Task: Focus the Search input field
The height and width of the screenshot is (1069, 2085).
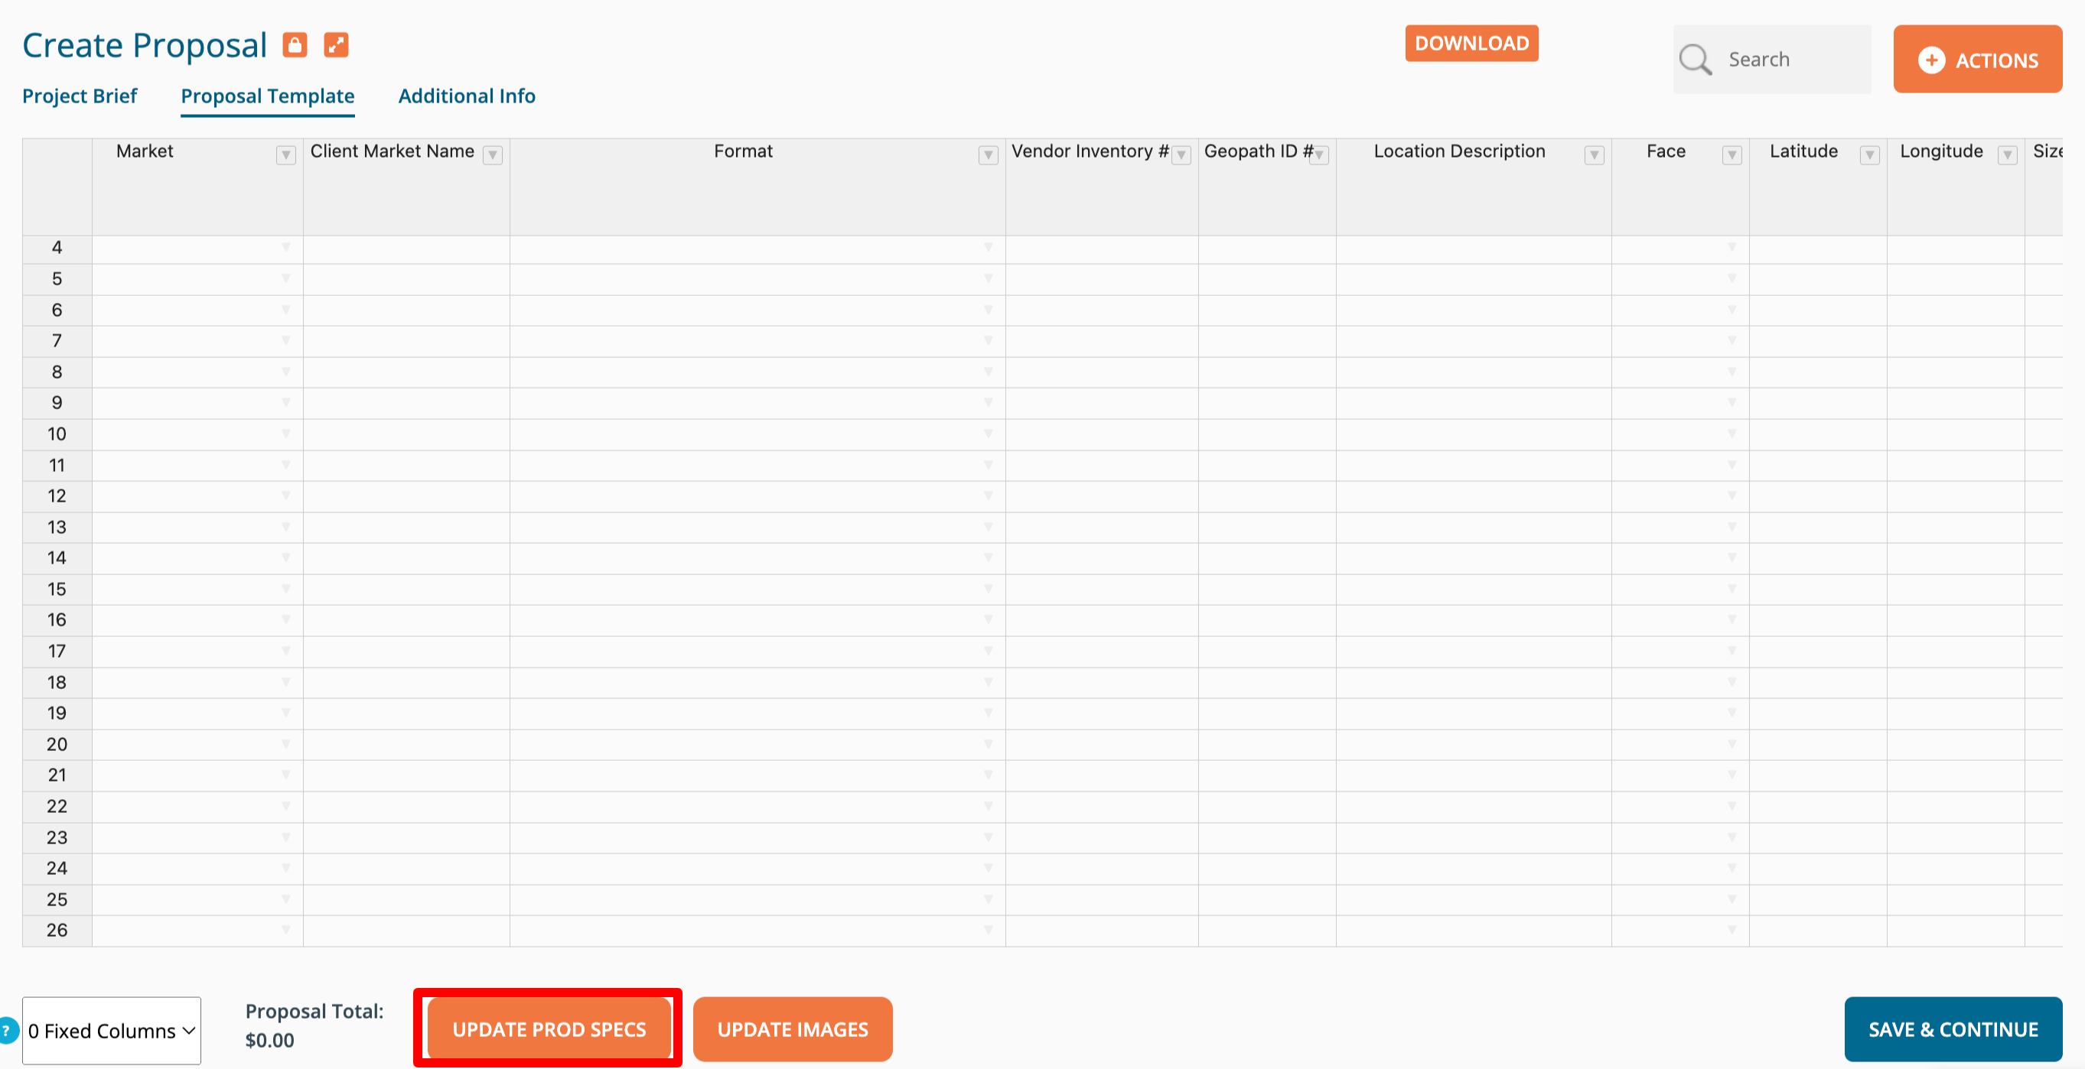Action: [x=1772, y=59]
